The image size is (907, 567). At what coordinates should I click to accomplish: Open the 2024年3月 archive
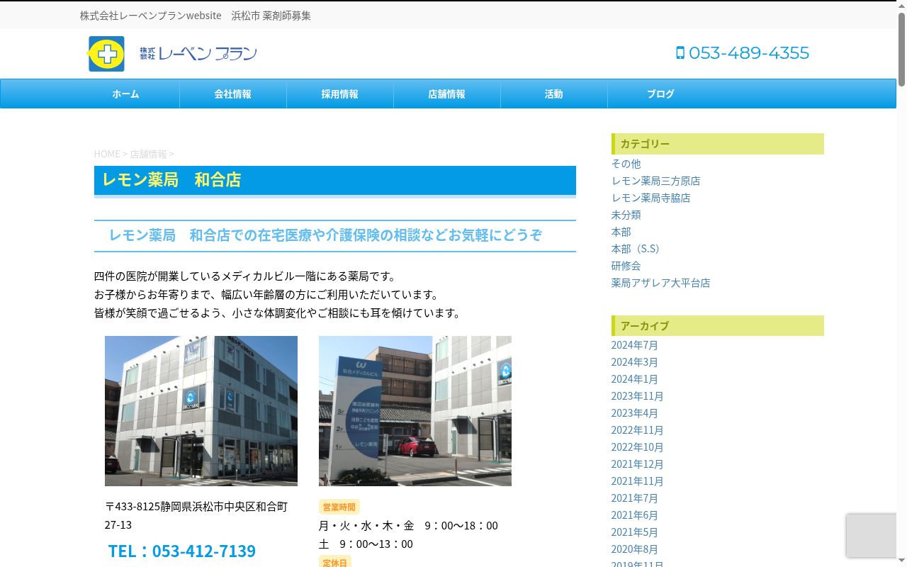point(635,362)
